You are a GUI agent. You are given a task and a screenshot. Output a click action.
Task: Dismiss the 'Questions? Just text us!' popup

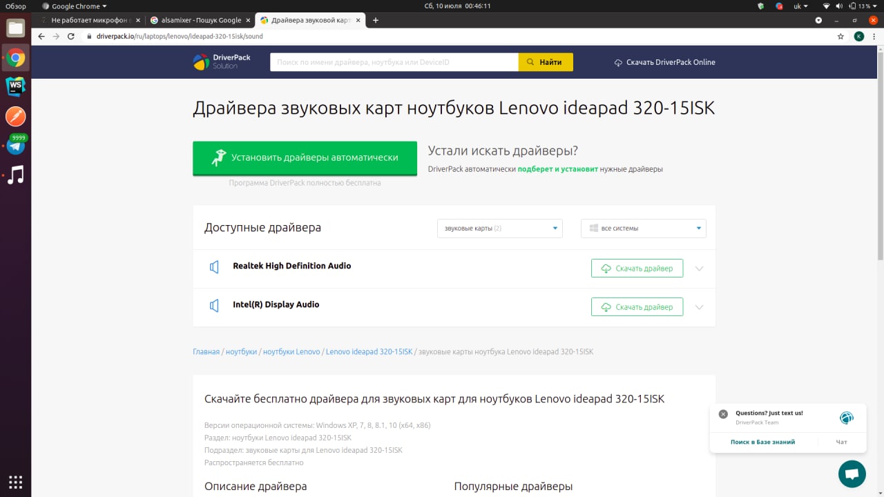[723, 414]
